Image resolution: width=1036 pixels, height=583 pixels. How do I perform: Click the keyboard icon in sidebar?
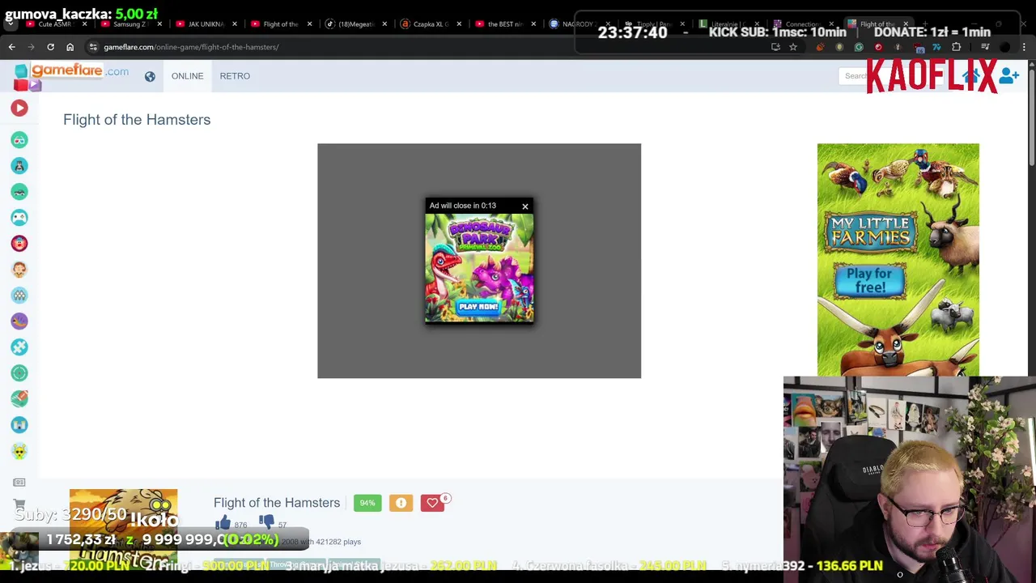point(19,483)
